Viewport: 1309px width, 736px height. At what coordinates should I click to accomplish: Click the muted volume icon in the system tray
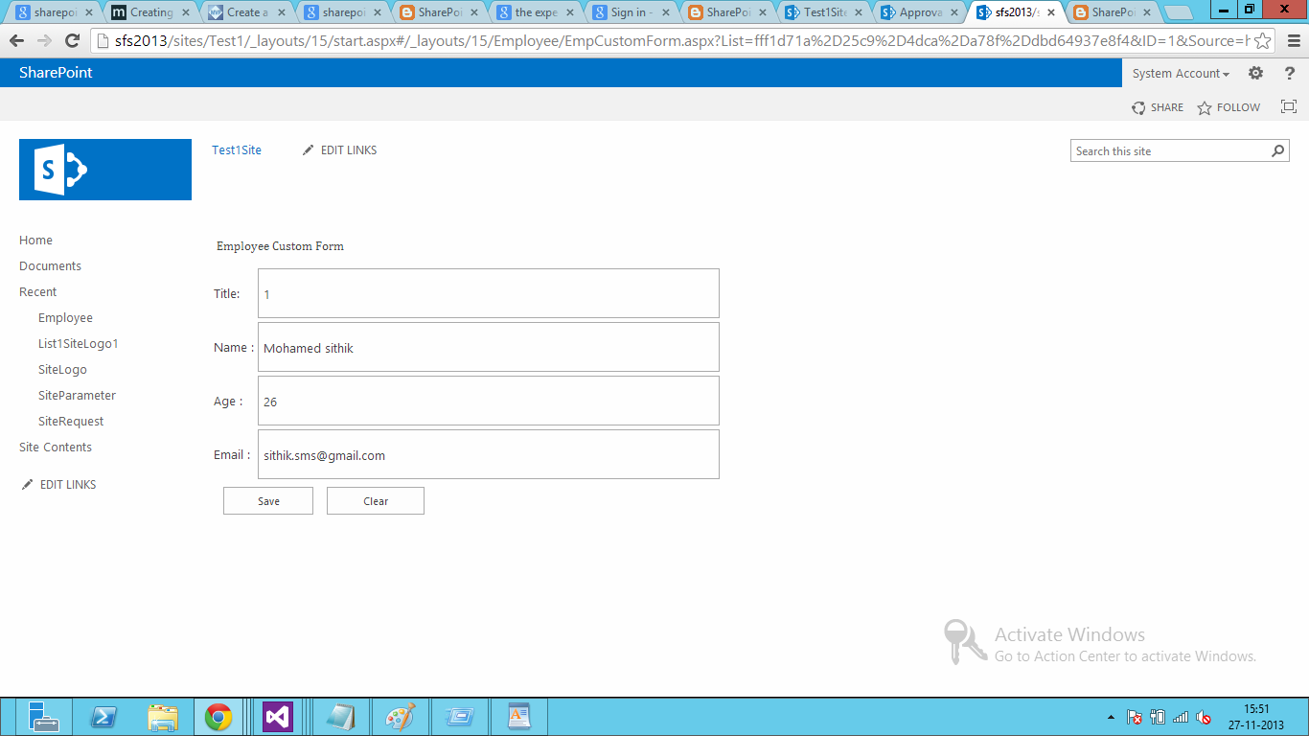tap(1201, 716)
